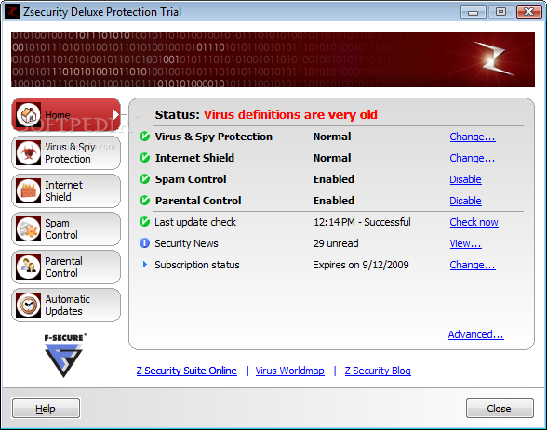Click the '29 unread' value

(x=336, y=243)
